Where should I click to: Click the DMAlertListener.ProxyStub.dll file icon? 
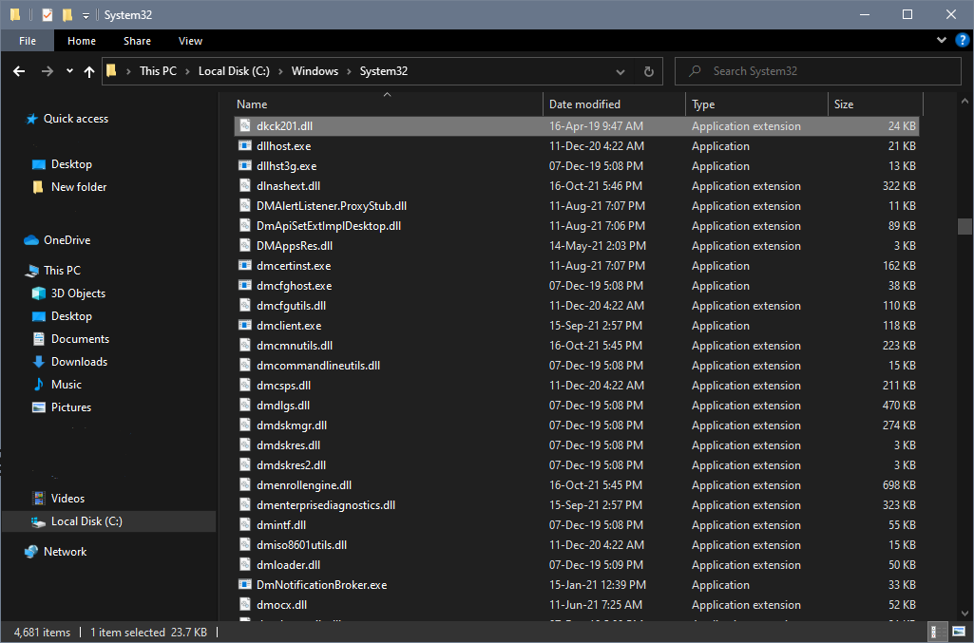(245, 205)
